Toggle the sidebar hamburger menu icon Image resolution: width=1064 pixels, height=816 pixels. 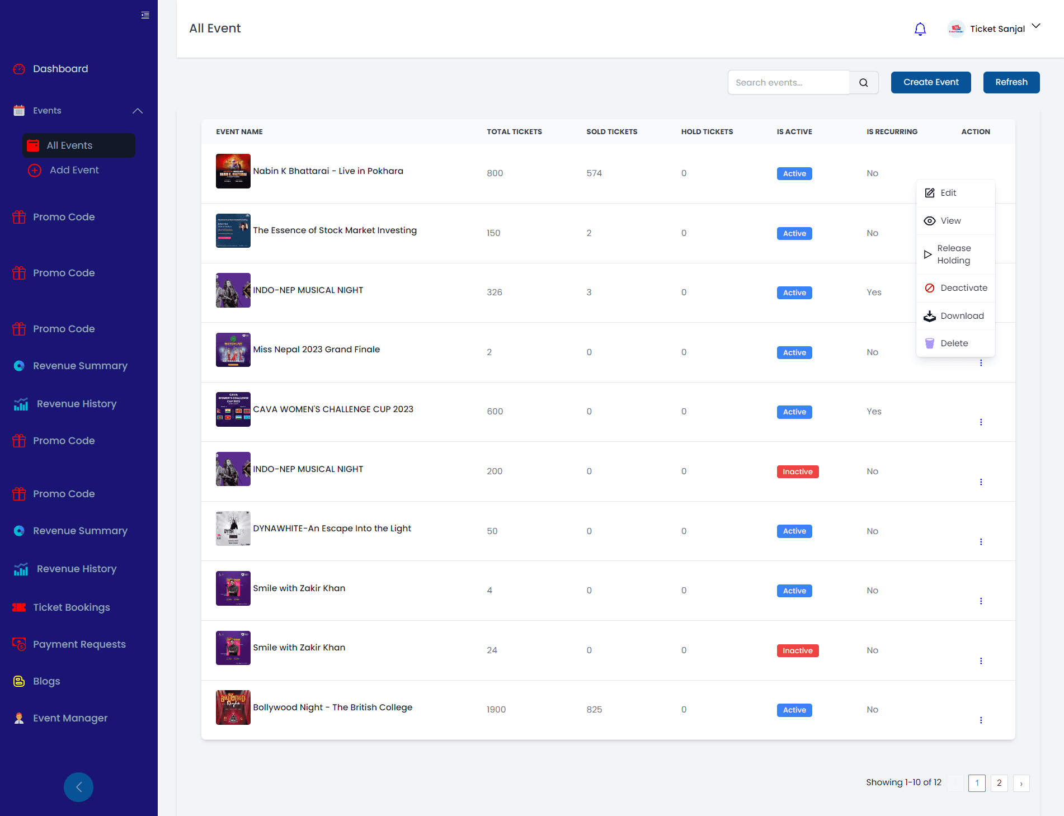click(x=145, y=15)
